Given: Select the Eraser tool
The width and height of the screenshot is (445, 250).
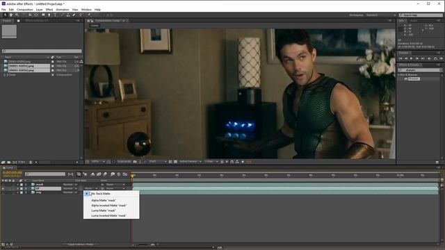Looking at the screenshot, I should [74, 15].
